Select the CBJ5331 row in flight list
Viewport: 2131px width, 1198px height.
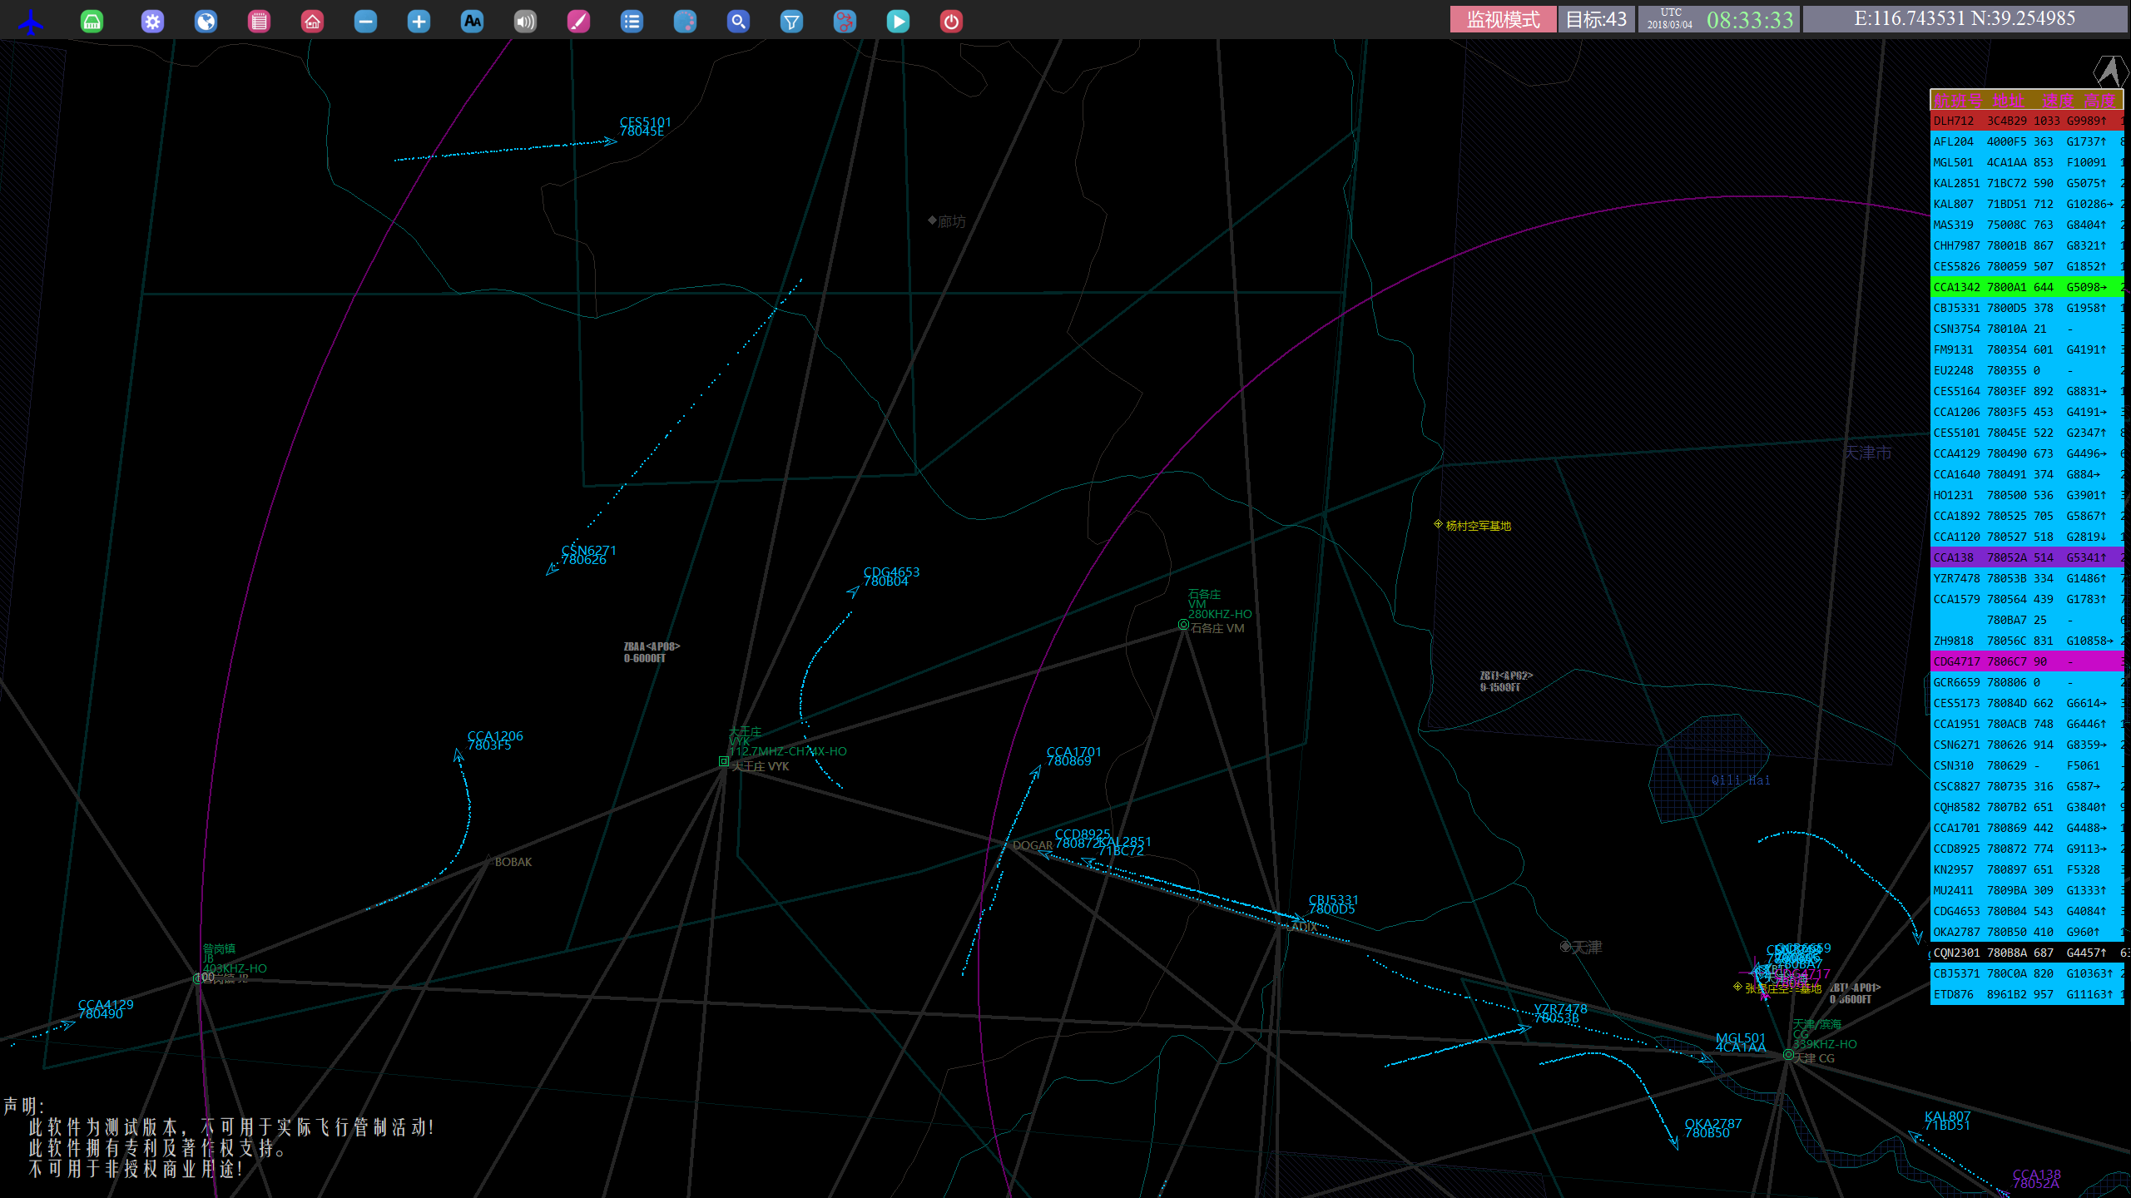2027,308
